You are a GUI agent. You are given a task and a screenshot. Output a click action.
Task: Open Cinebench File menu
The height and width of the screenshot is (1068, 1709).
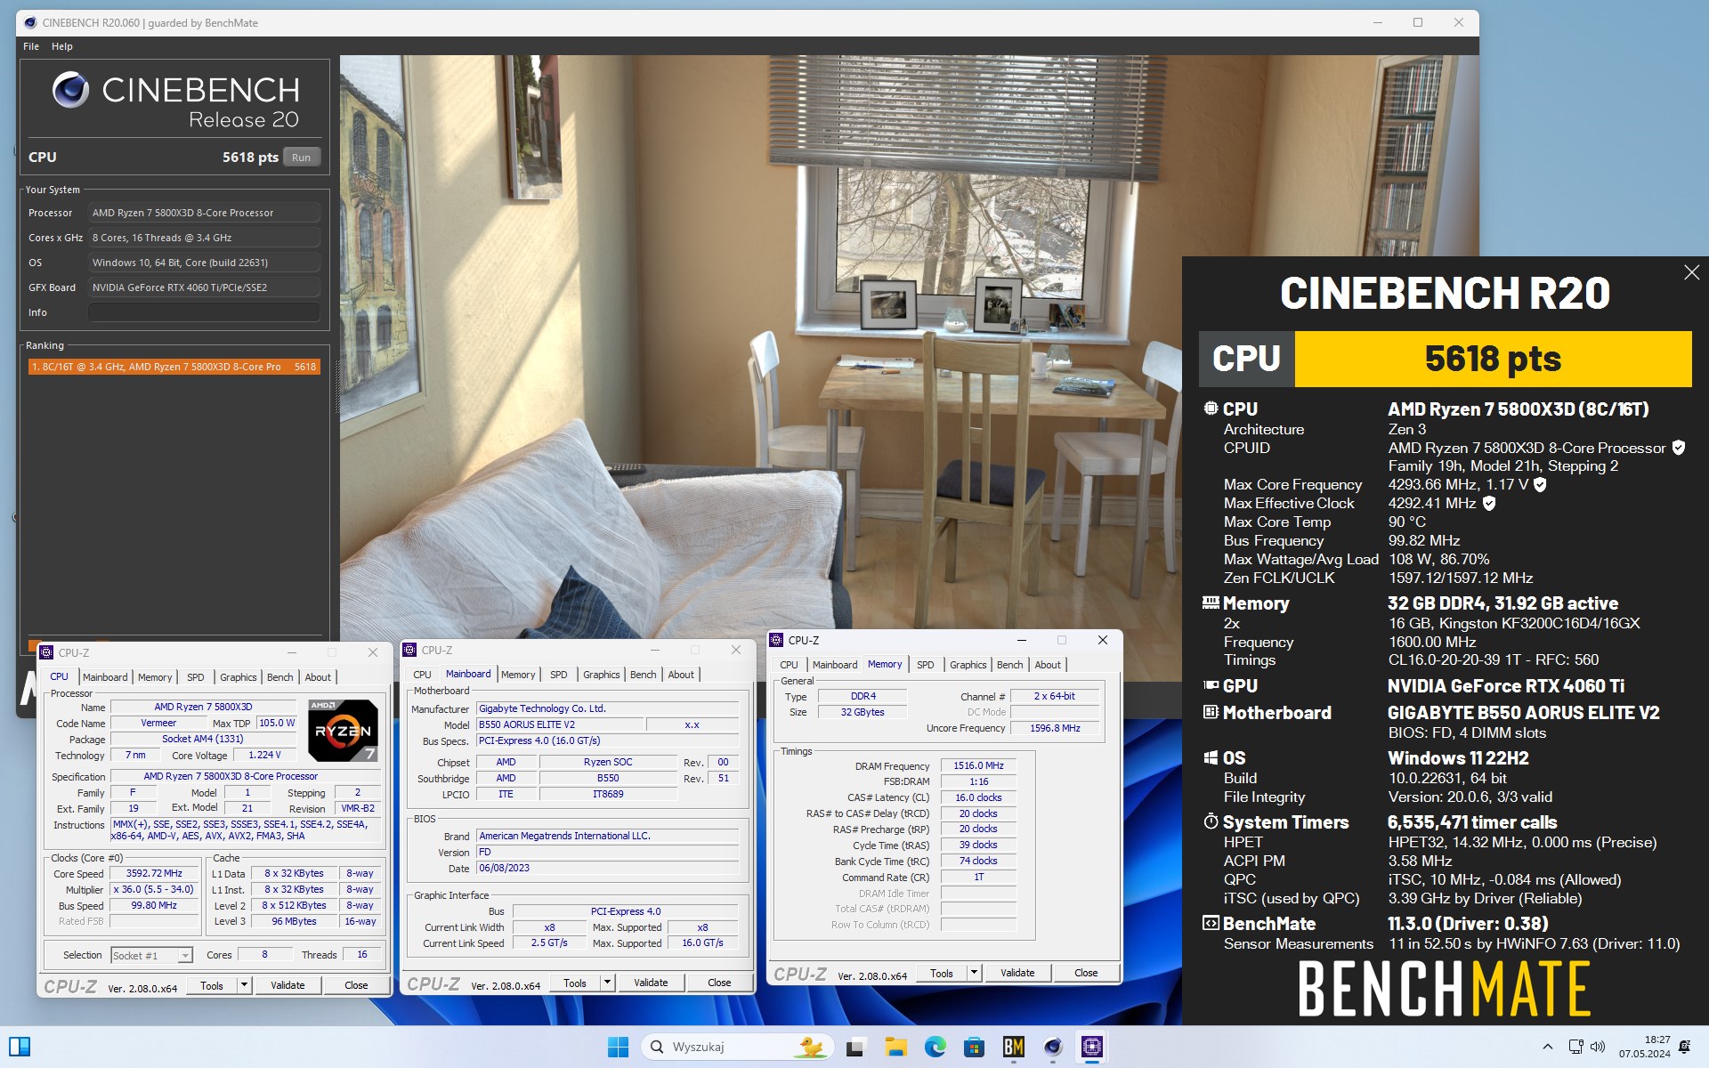point(31,46)
